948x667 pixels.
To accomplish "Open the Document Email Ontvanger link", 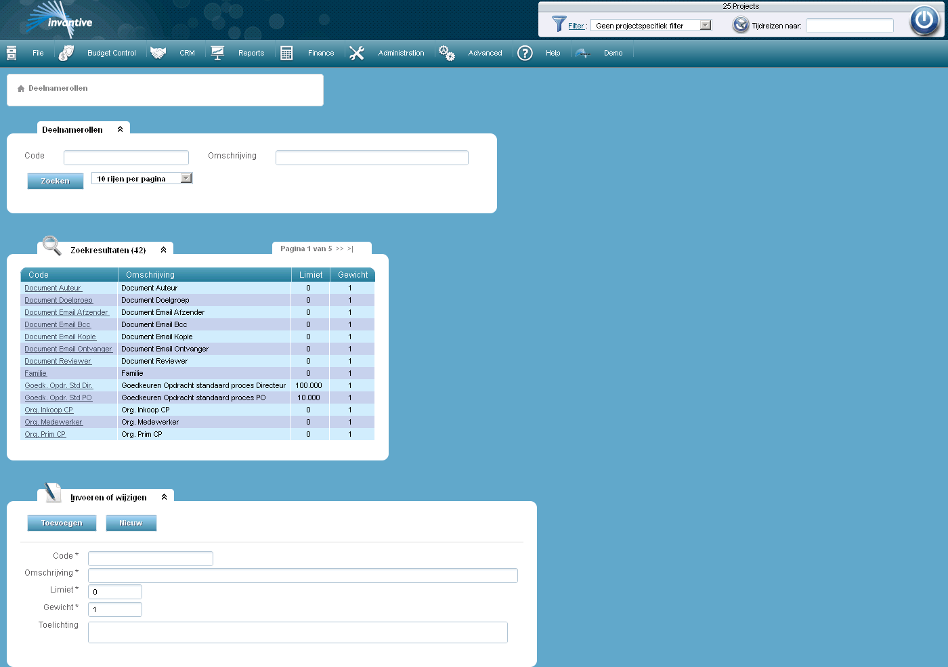I will (x=68, y=349).
